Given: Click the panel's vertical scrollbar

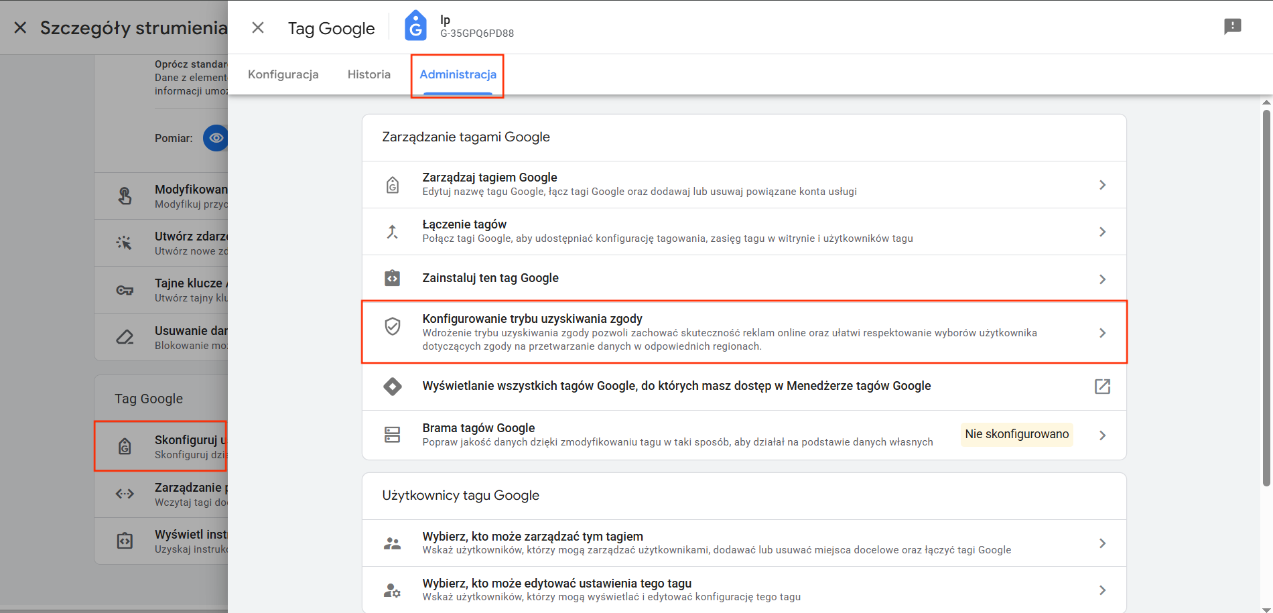Looking at the screenshot, I should click(1266, 298).
